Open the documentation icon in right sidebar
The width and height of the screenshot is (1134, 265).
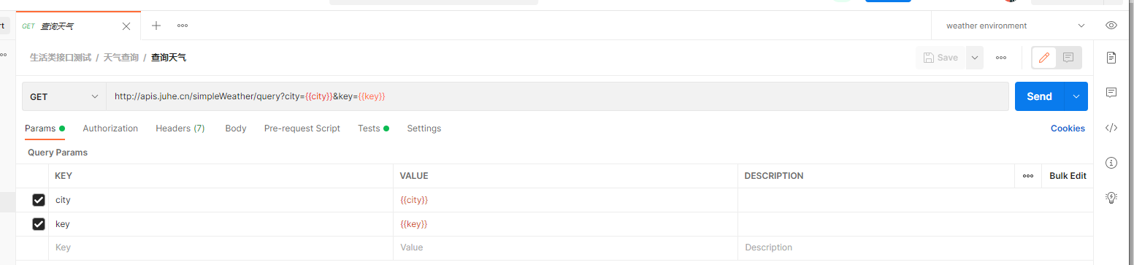(x=1111, y=58)
